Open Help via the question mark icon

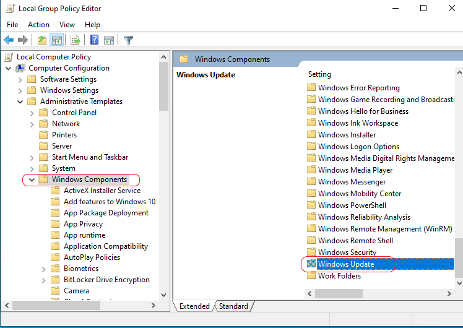[x=95, y=40]
